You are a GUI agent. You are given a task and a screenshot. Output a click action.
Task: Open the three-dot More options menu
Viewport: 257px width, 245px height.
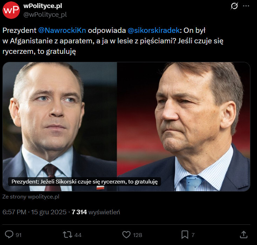click(246, 6)
